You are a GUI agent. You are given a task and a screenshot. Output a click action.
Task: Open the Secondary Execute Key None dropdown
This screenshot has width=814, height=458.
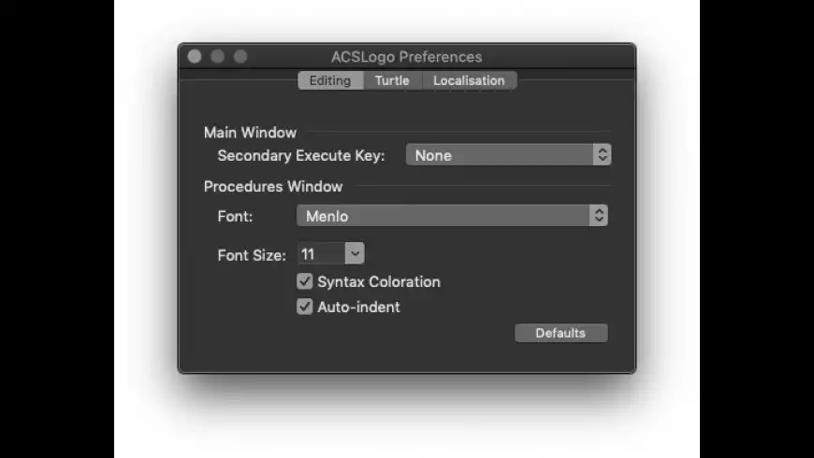(x=508, y=154)
